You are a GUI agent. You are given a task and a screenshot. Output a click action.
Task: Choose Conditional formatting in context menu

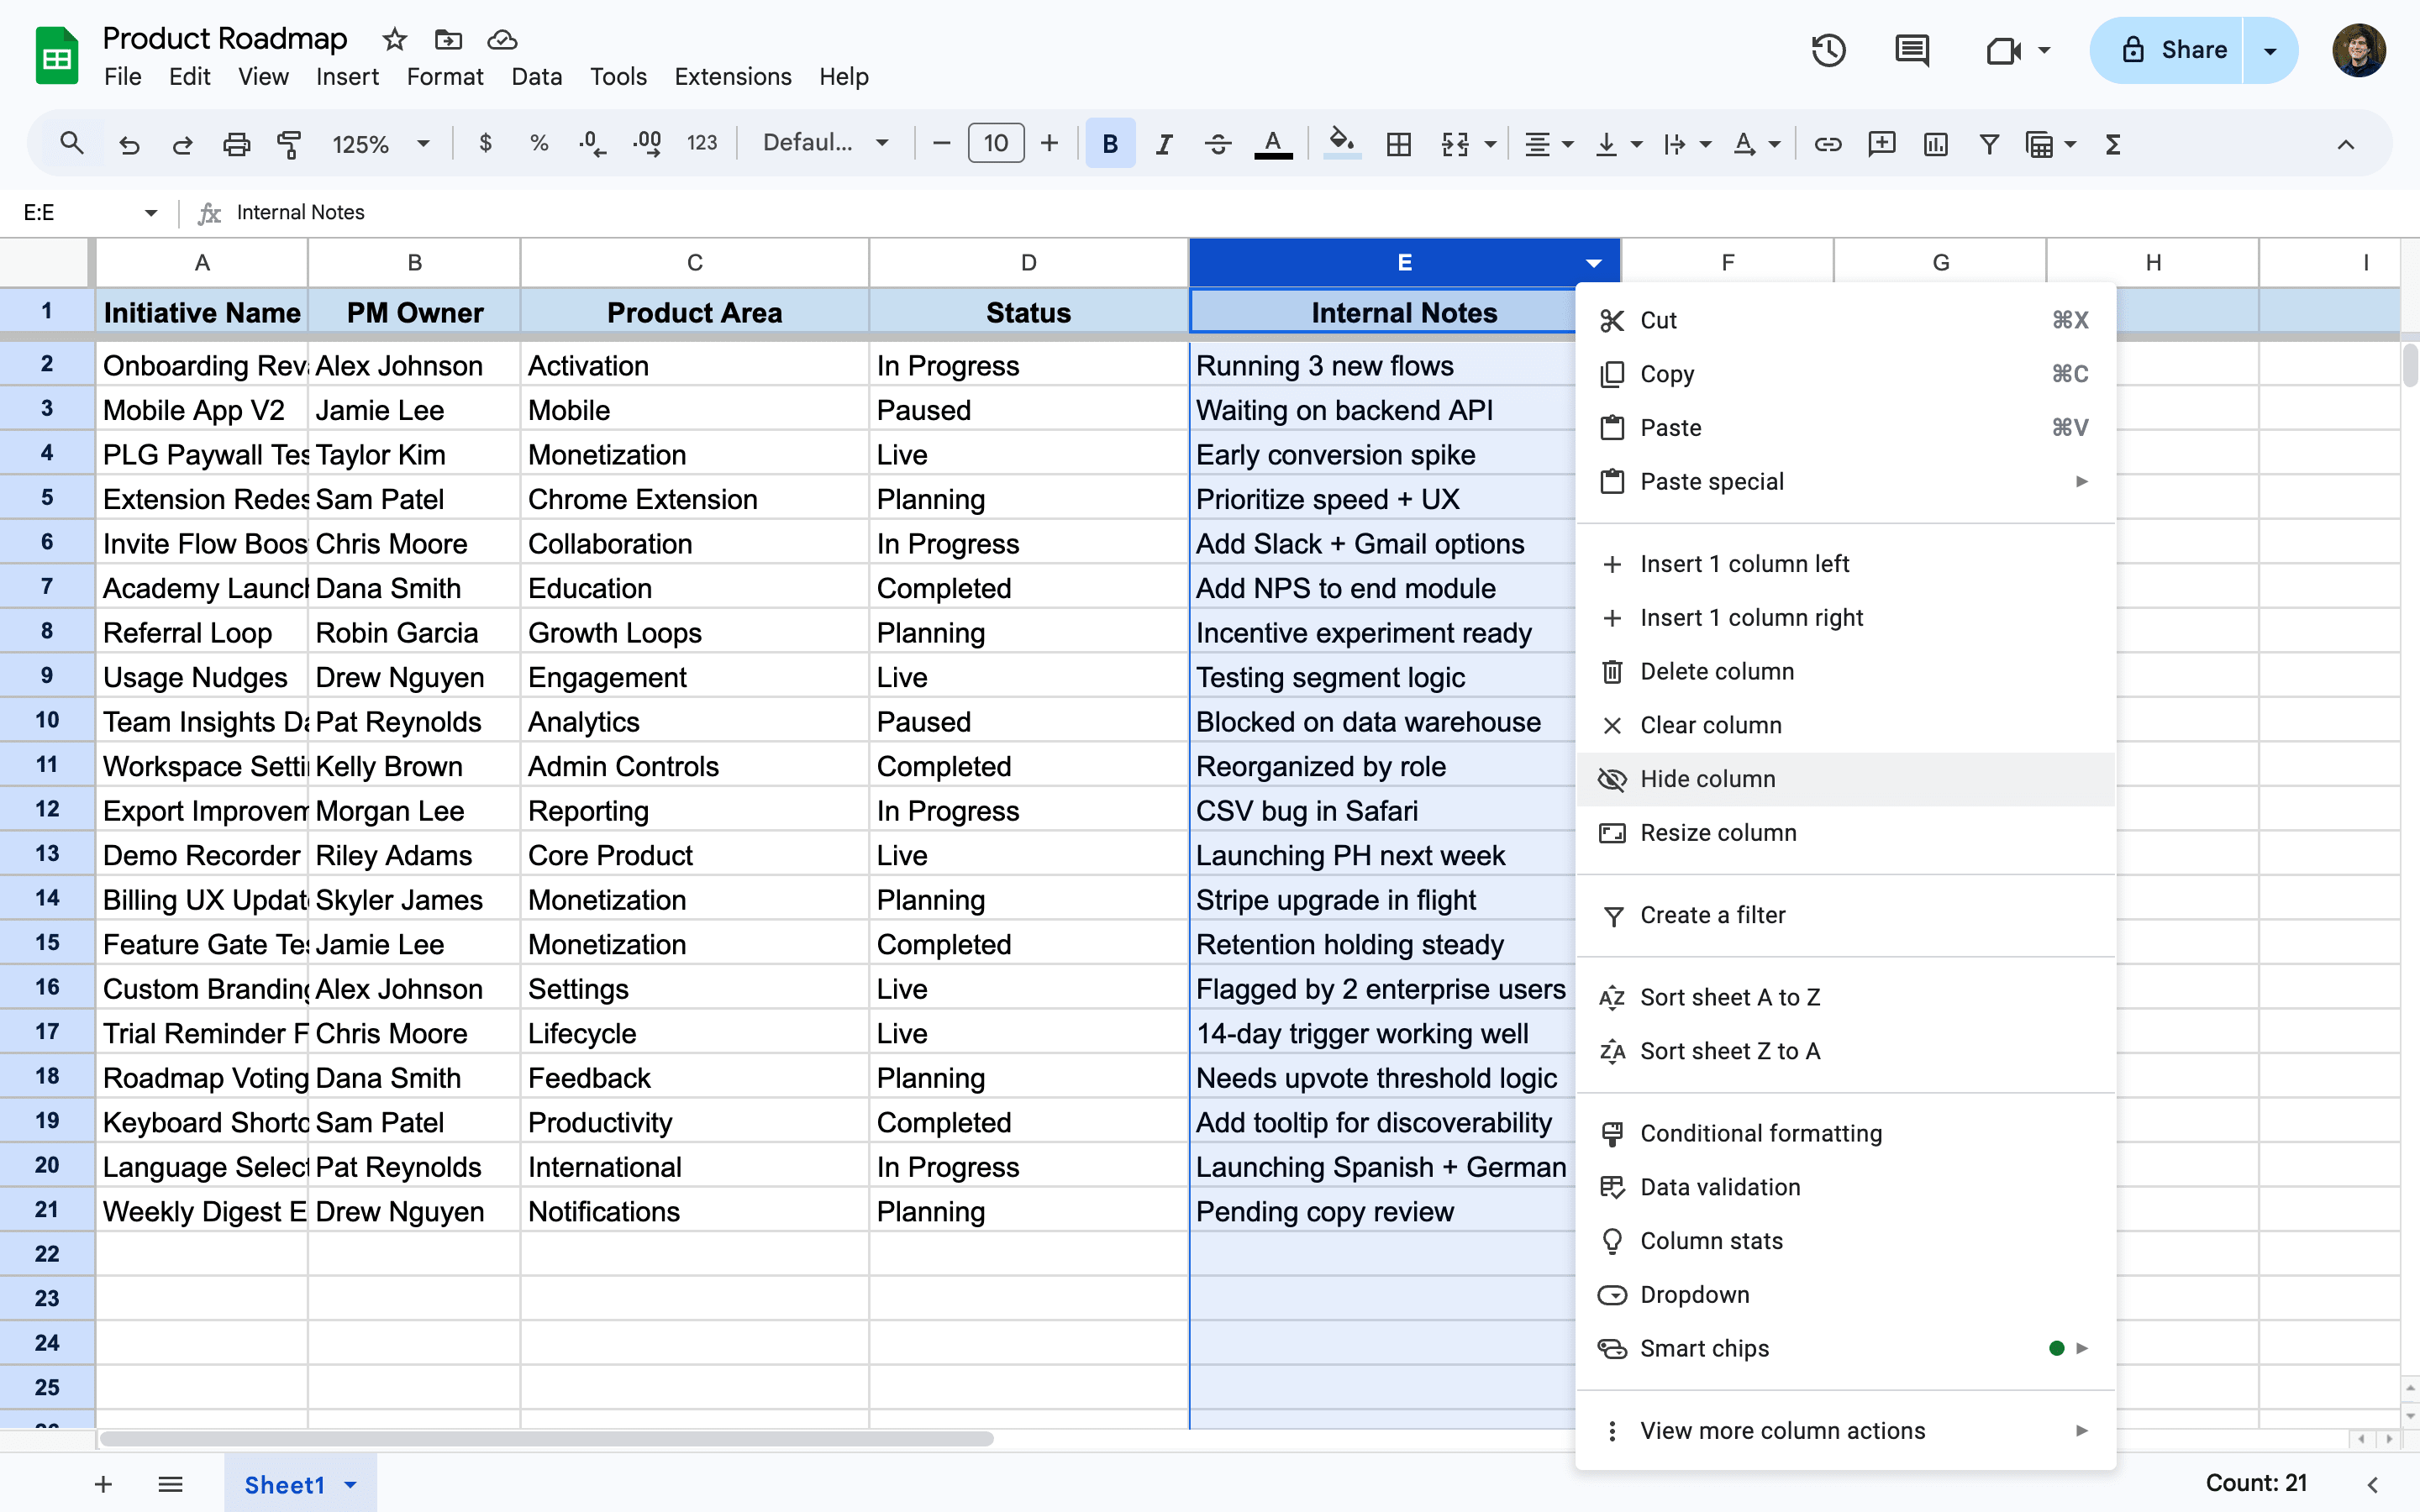[1846, 1133]
